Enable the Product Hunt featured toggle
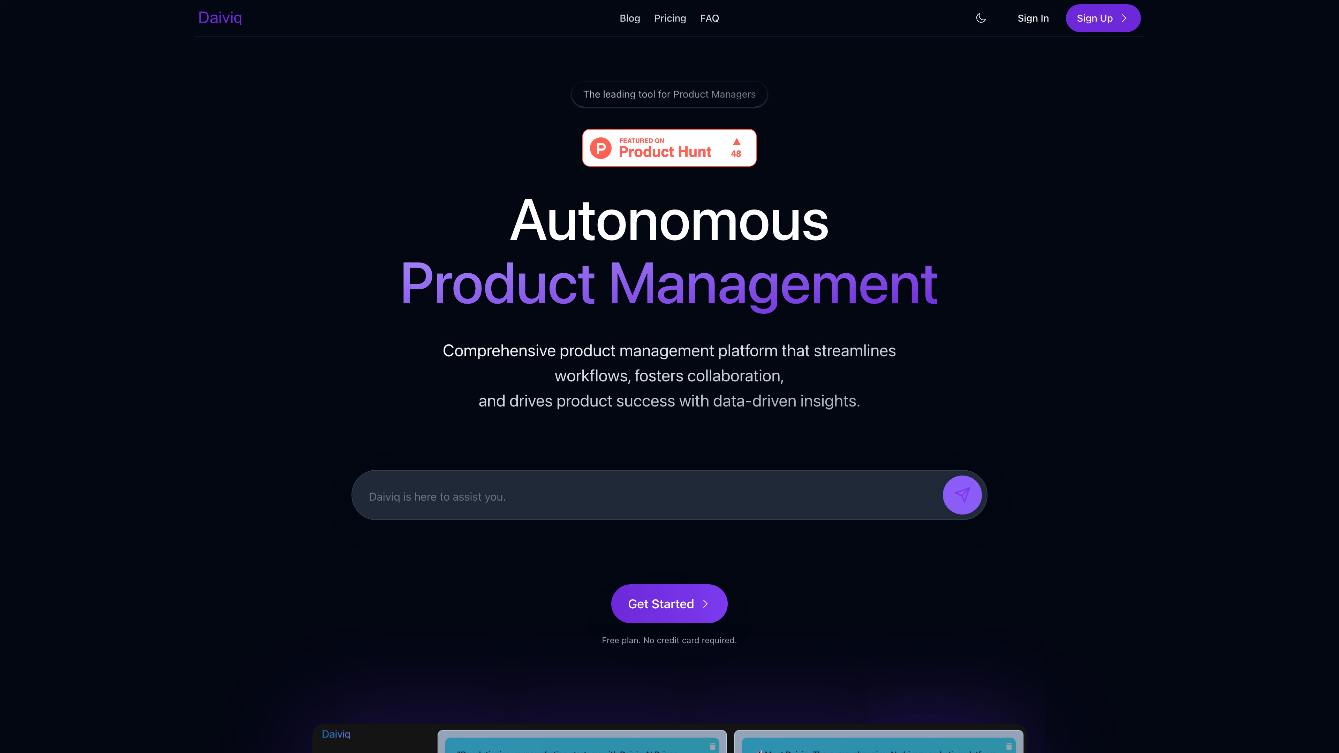 [669, 147]
